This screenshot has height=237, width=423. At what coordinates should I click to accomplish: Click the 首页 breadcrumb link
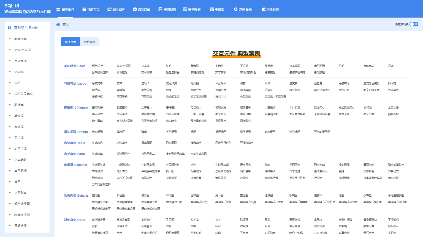pos(66,24)
